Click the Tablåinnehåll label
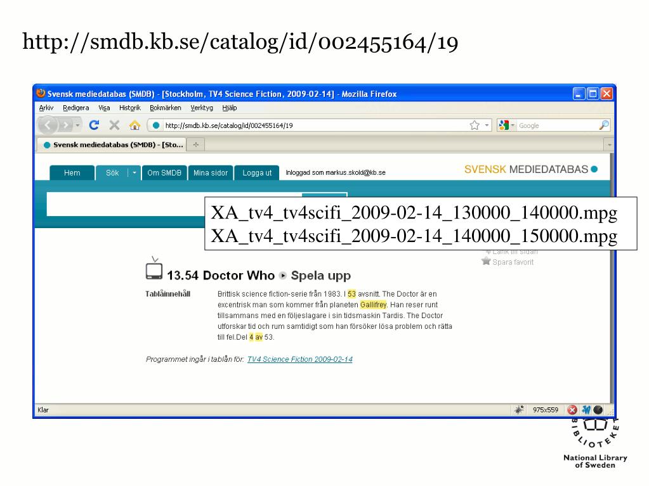The image size is (649, 486). point(167,294)
